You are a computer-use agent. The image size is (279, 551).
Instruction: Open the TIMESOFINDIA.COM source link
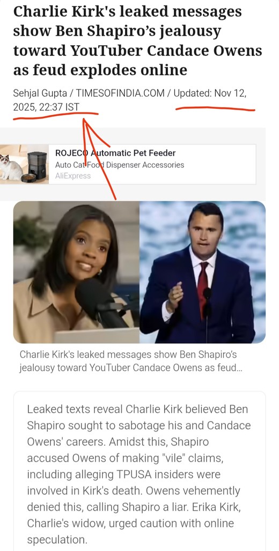120,93
